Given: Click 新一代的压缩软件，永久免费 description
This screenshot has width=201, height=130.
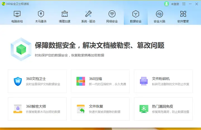Looking at the screenshot, I should point(107,84).
